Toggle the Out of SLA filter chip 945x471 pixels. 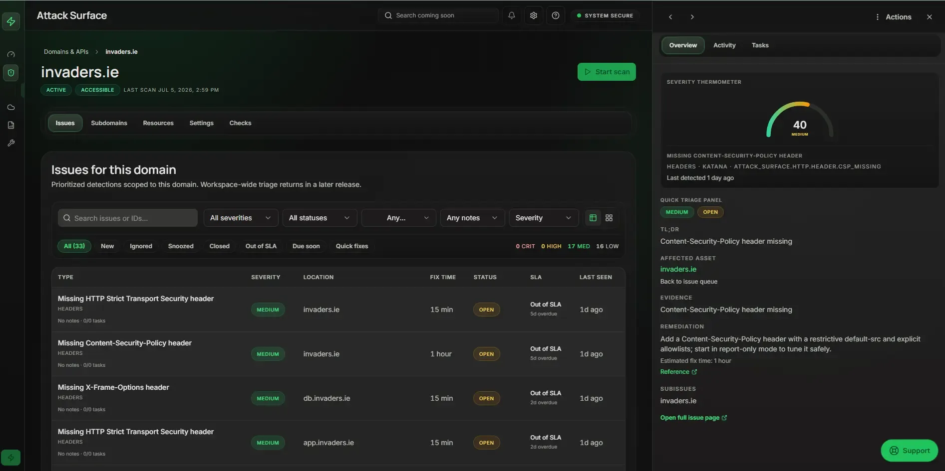[x=261, y=246]
